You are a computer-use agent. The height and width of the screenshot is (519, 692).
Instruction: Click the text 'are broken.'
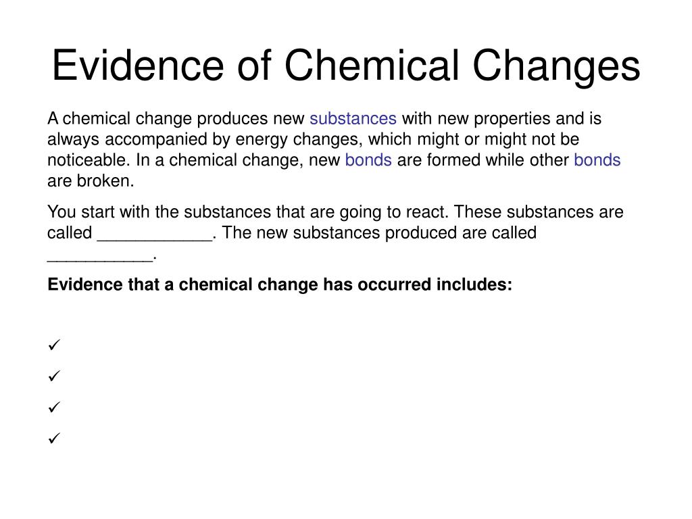[91, 181]
